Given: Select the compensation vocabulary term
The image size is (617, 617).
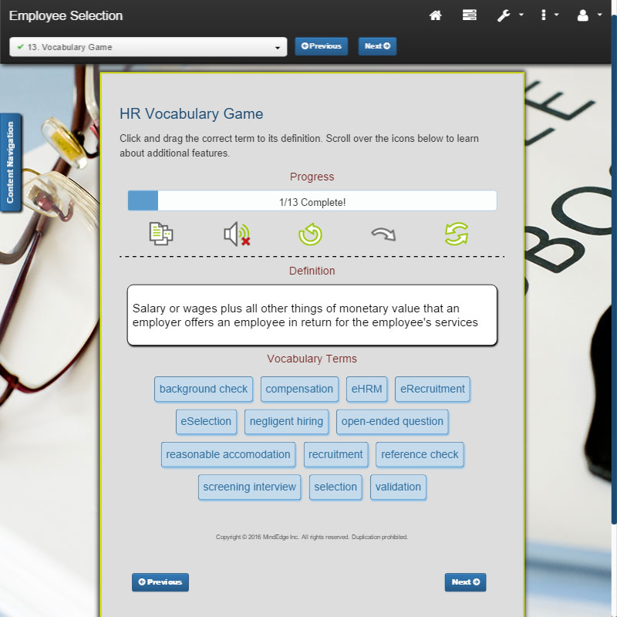Looking at the screenshot, I should (299, 389).
